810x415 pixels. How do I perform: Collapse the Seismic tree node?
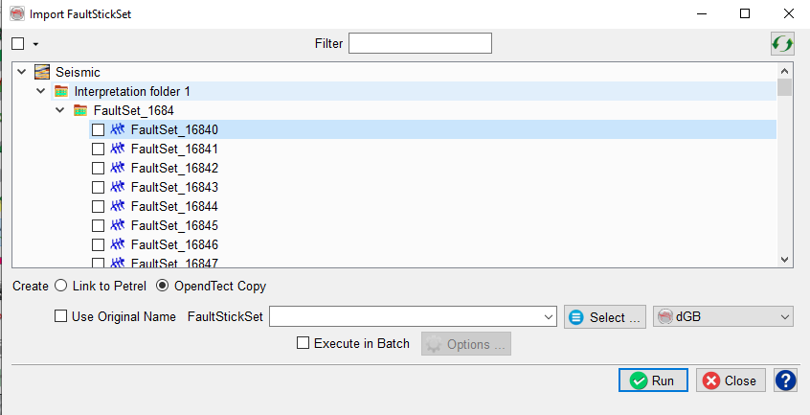[x=22, y=72]
